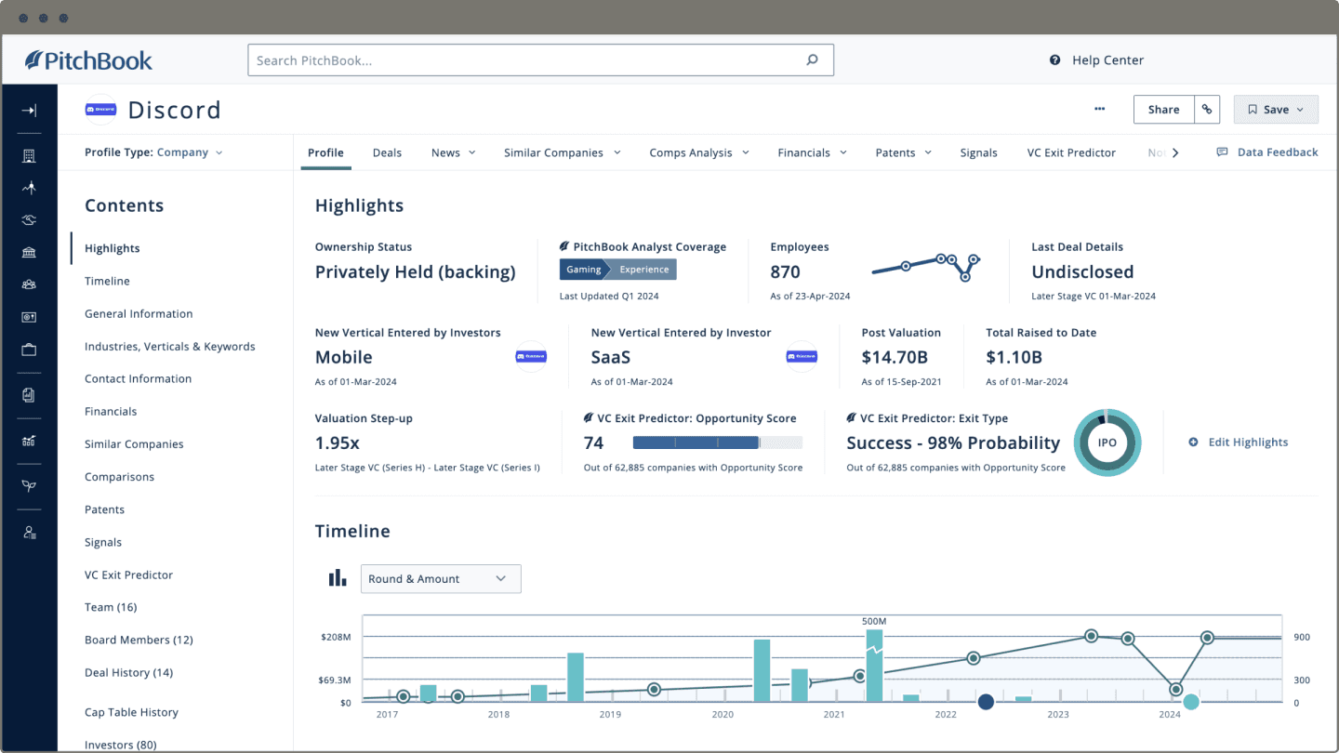Image resolution: width=1339 pixels, height=753 pixels.
Task: Open the three-dots more options menu
Action: coord(1100,109)
